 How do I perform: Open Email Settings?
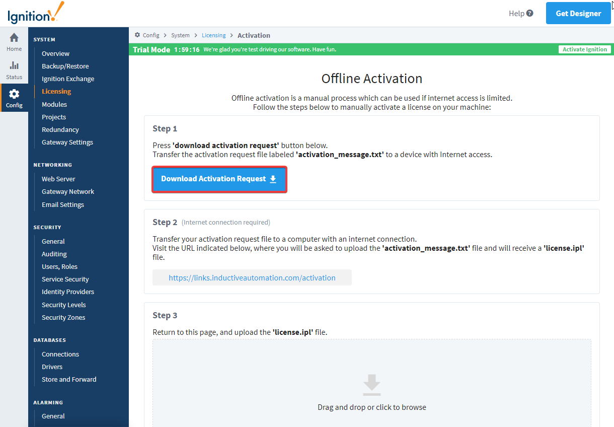click(x=63, y=204)
